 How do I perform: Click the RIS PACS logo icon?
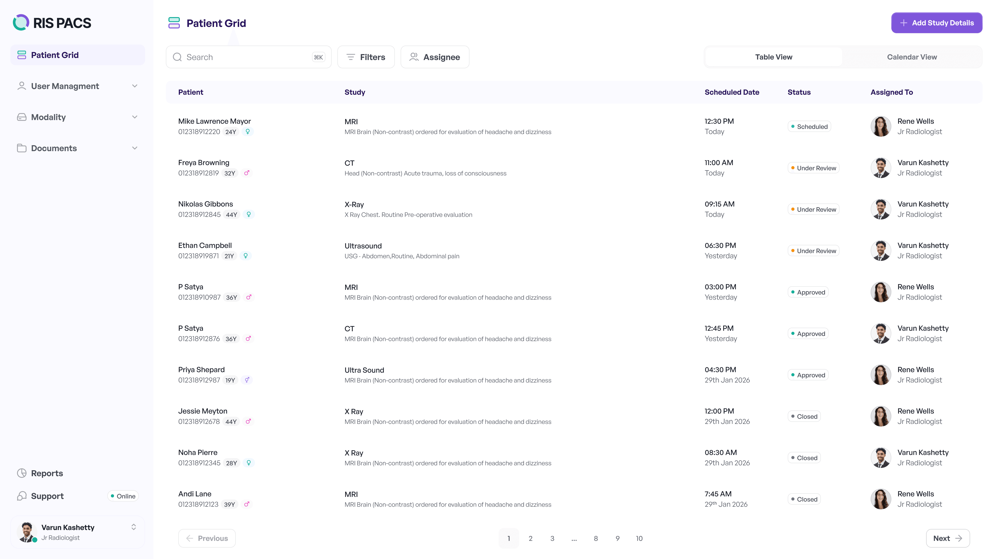21,23
